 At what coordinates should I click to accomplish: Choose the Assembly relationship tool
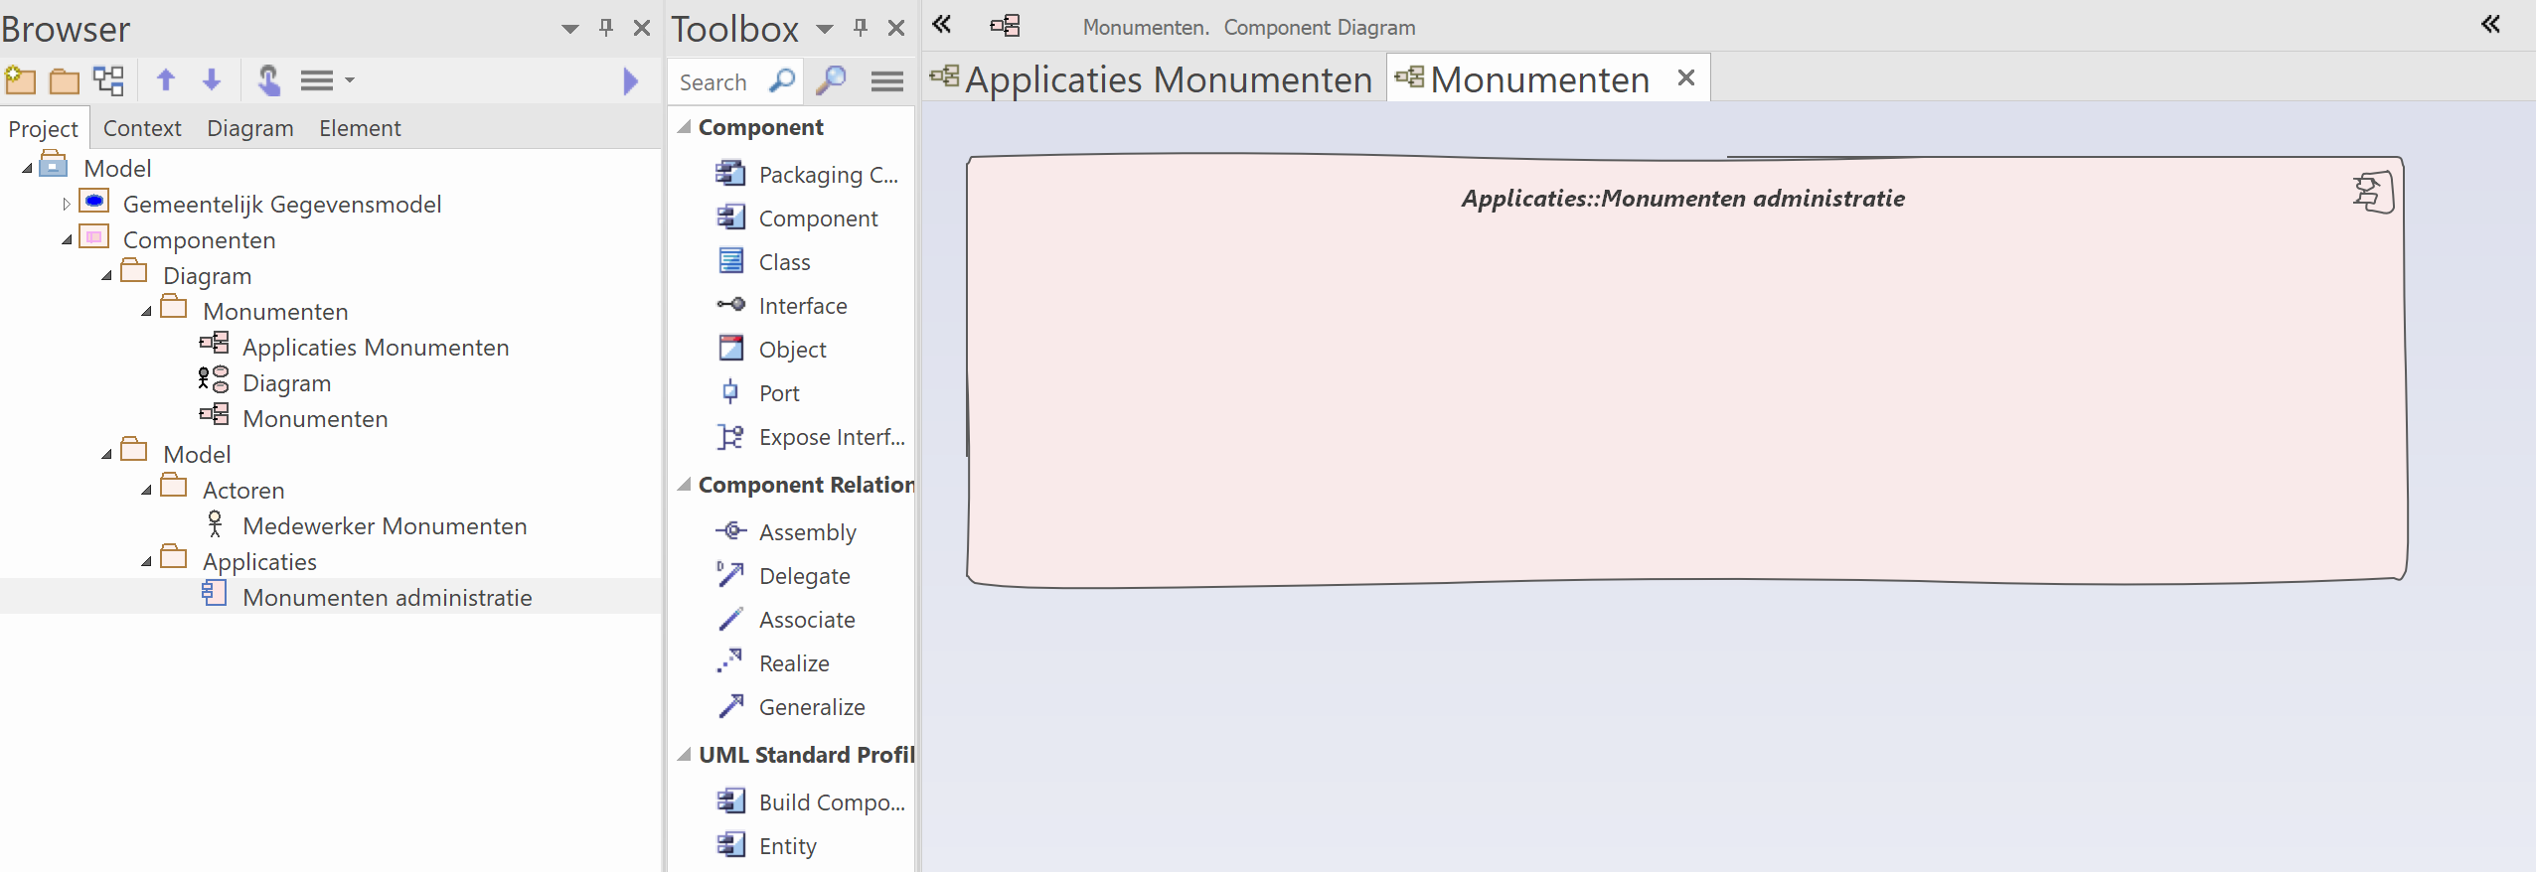tap(806, 532)
